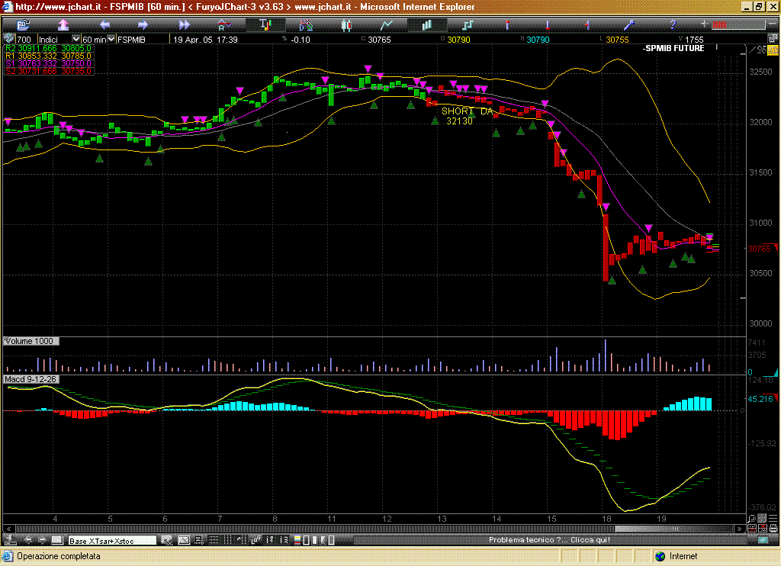Toggle the highlighted T-bars indicator button

point(265,25)
